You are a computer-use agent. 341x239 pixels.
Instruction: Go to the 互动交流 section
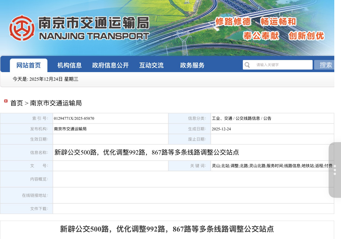(151, 65)
